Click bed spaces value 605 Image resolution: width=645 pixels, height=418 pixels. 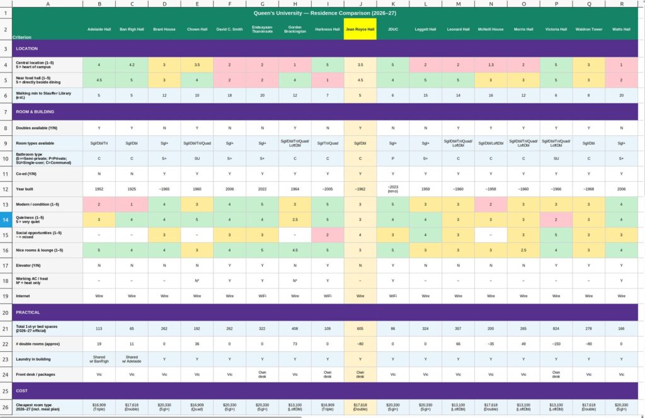point(360,329)
